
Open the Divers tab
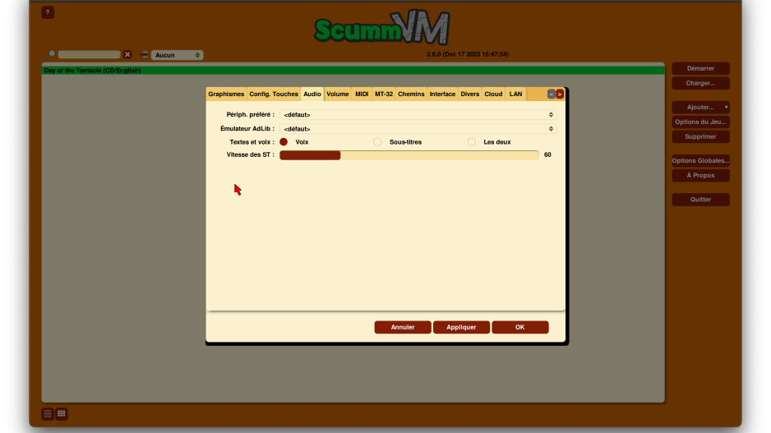pos(470,94)
